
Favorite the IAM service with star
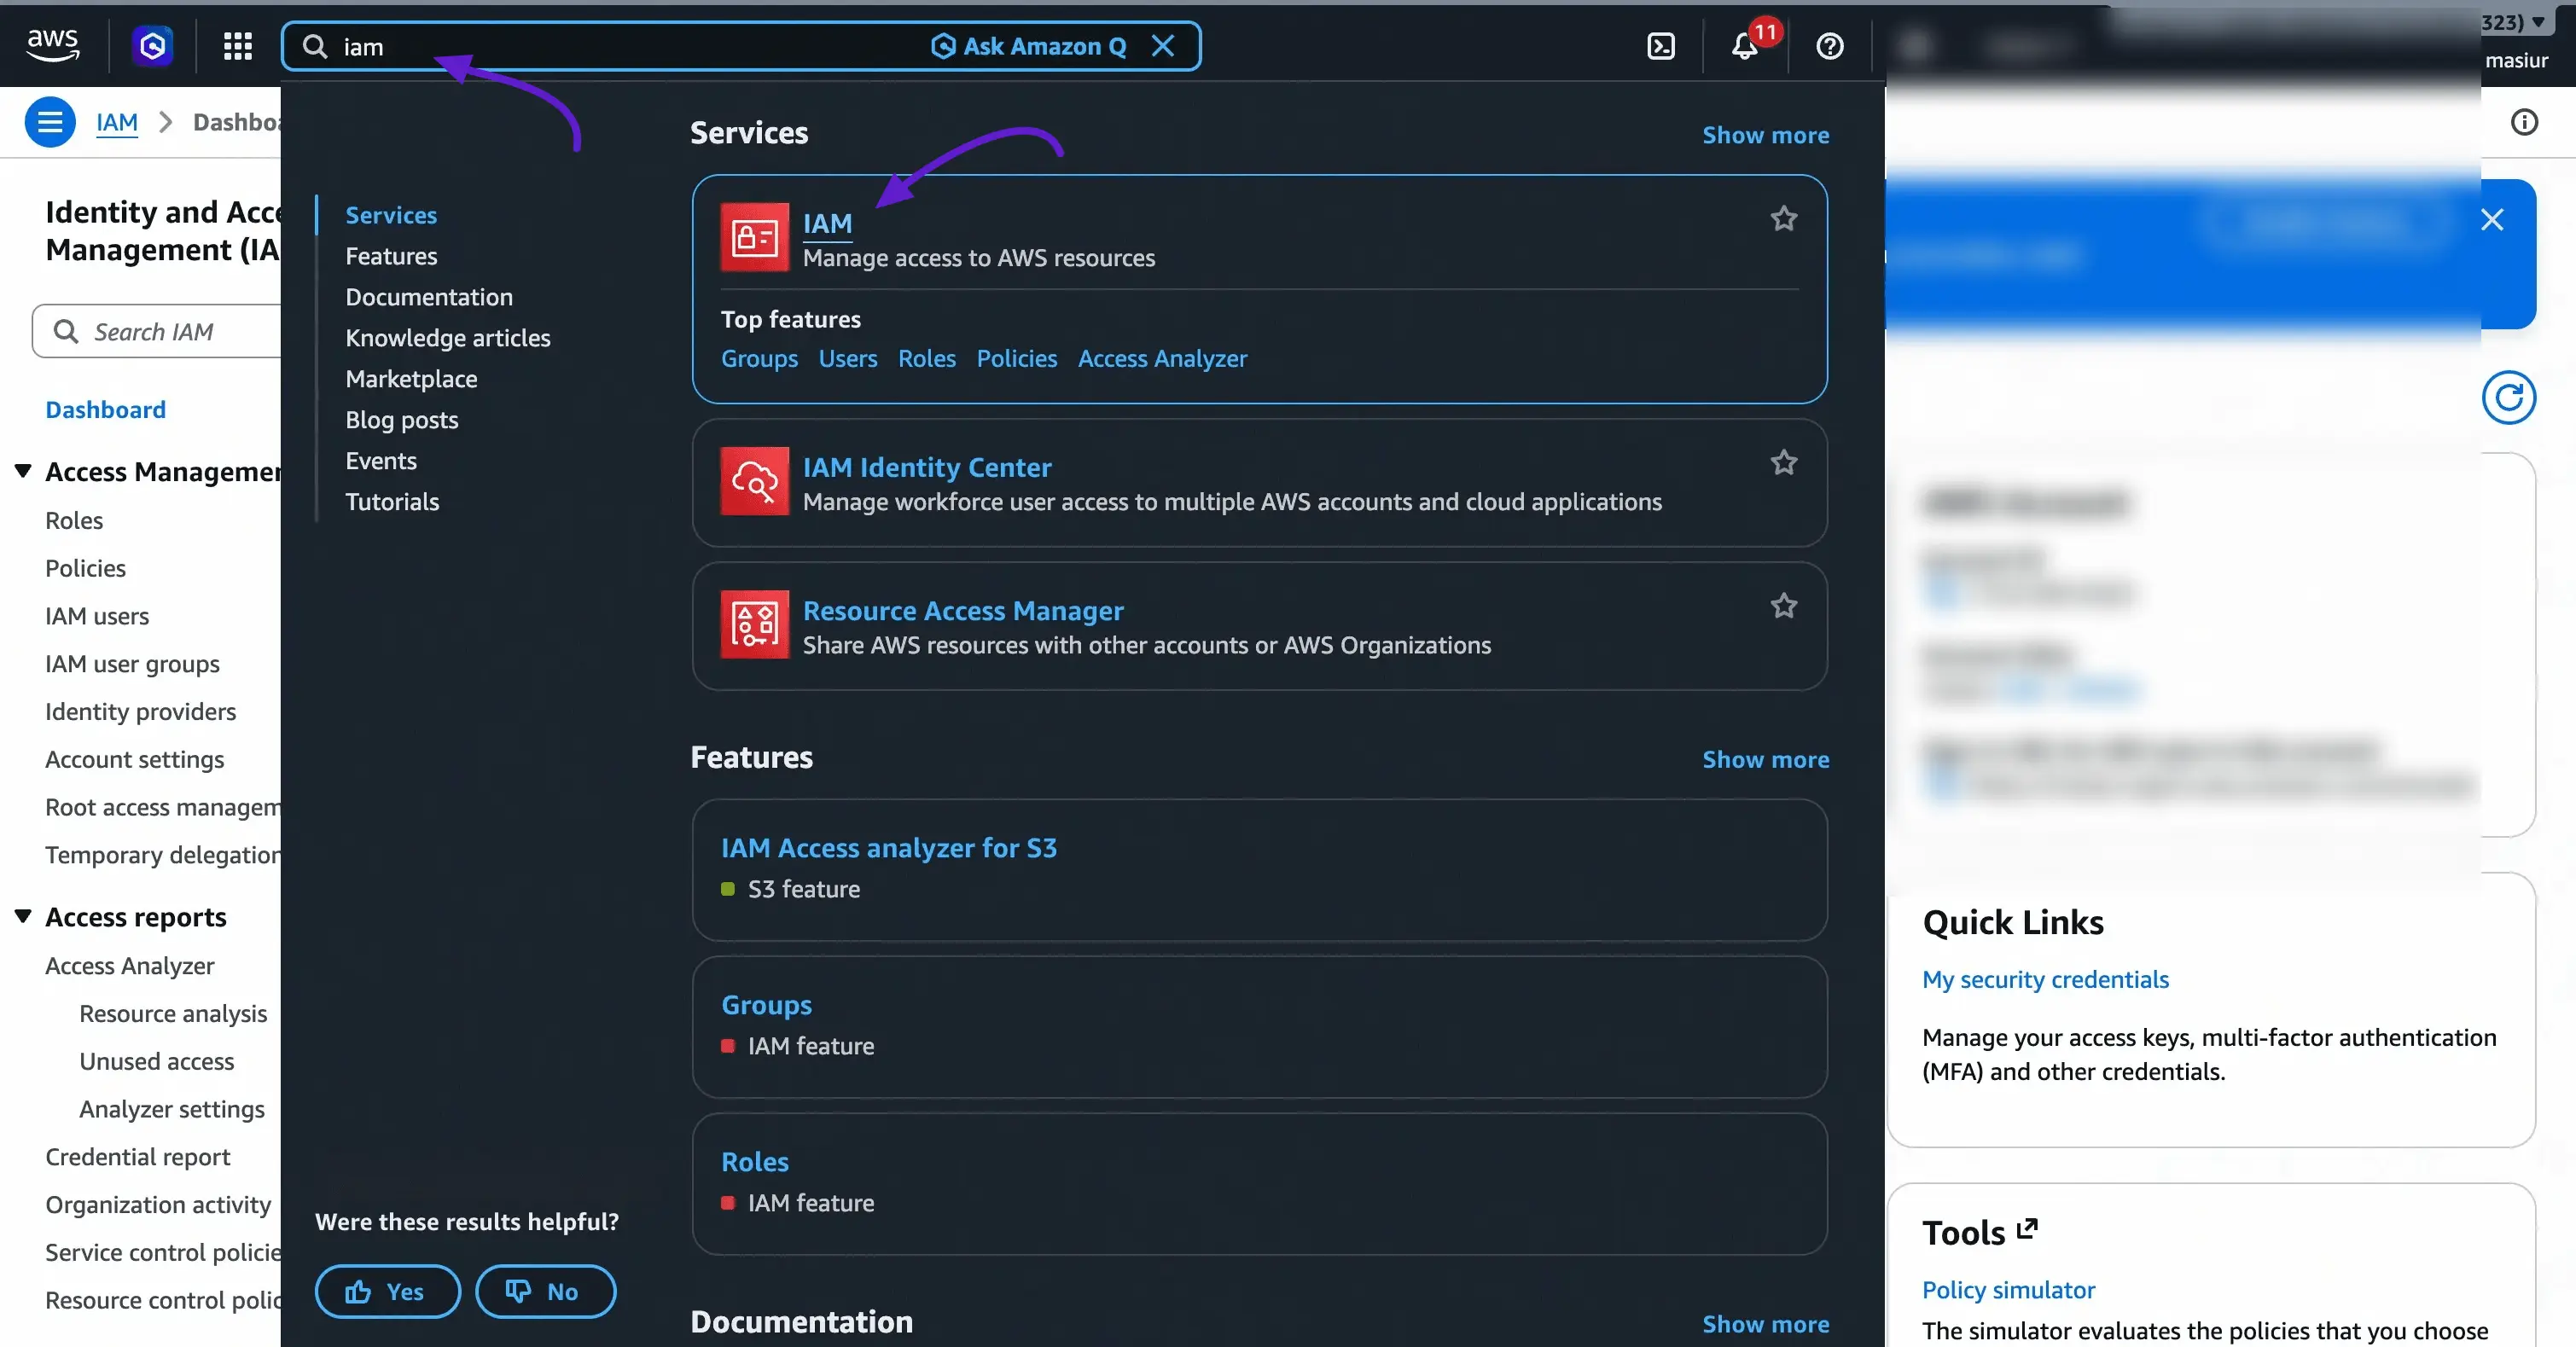click(x=1783, y=218)
